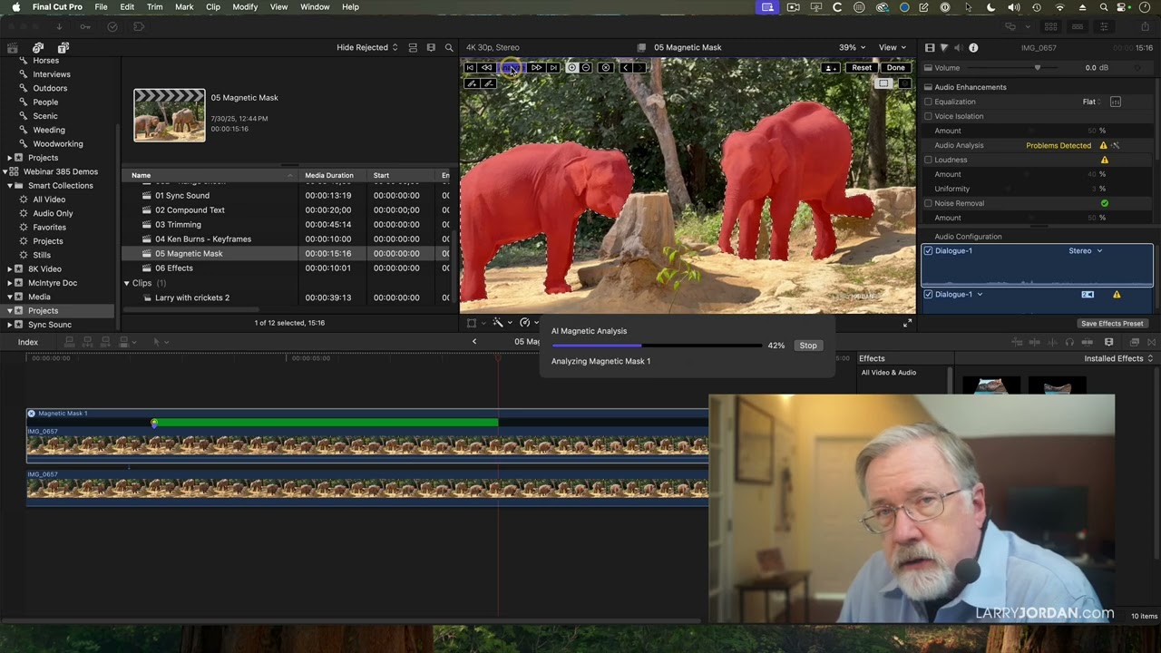Stop the AI Magnetic Analysis
The image size is (1161, 653).
pos(808,346)
